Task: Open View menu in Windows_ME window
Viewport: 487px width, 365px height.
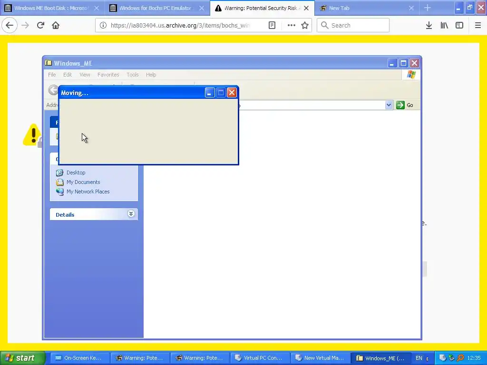Action: click(85, 75)
